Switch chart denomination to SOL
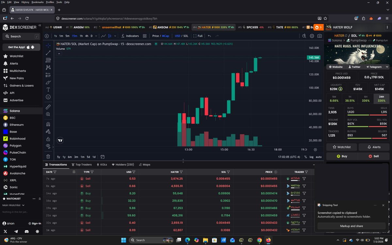Image resolution: width=392 pixels, height=245 pixels. pyautogui.click(x=186, y=36)
